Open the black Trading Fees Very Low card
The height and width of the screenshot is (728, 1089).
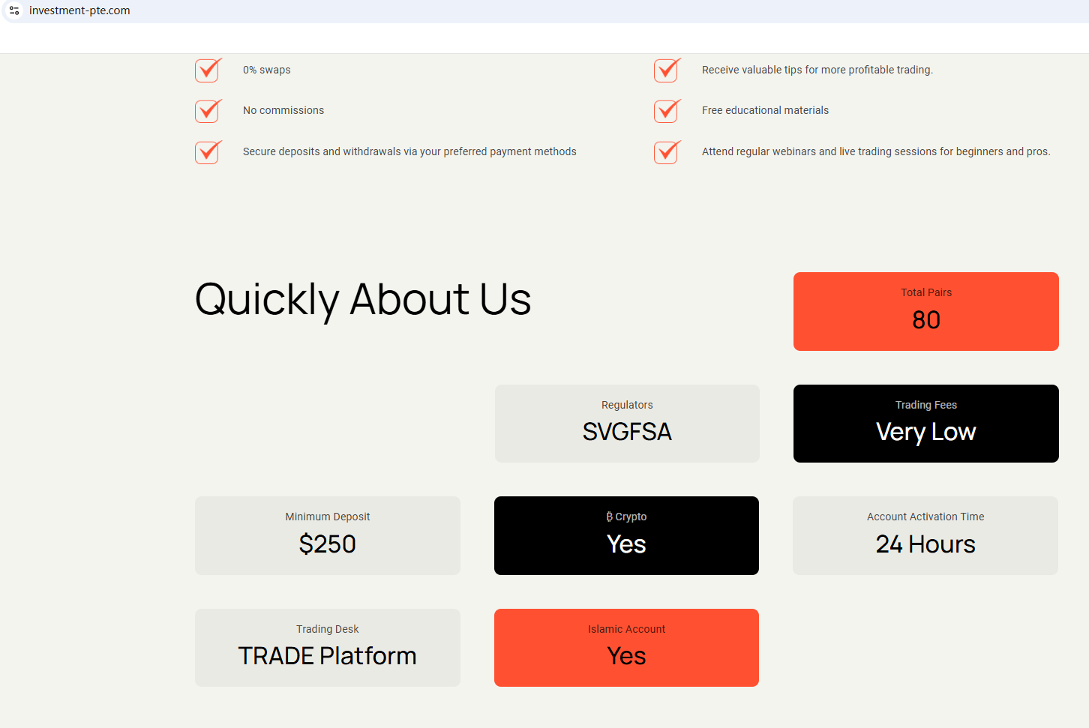pos(925,424)
